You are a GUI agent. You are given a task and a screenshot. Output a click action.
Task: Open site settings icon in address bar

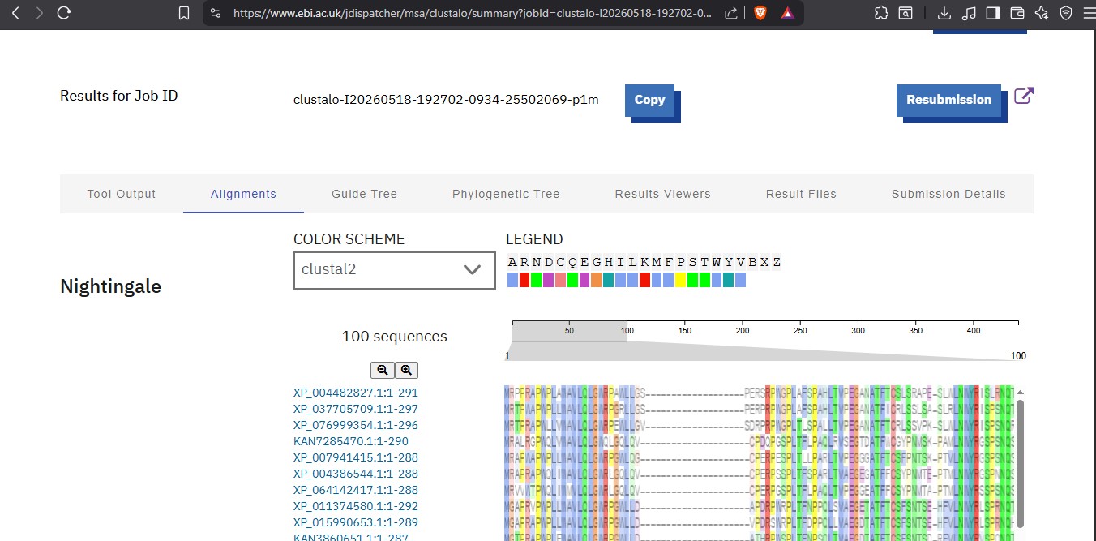215,13
